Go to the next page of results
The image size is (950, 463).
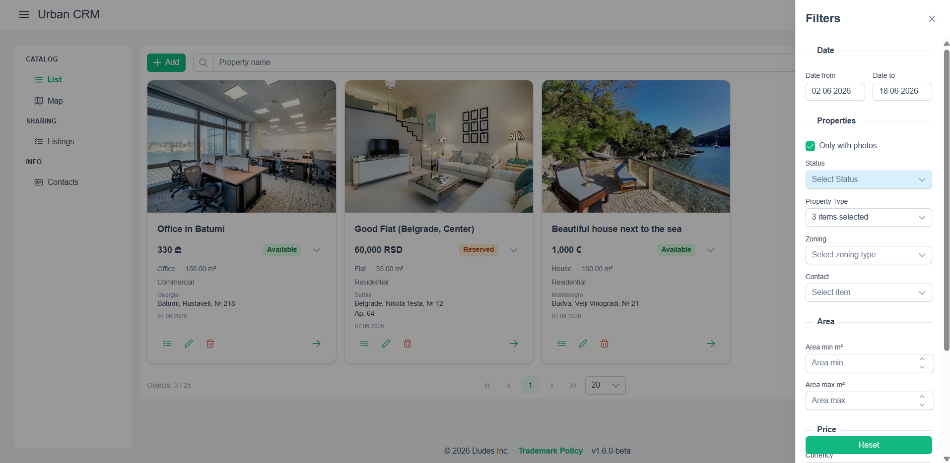pos(551,386)
